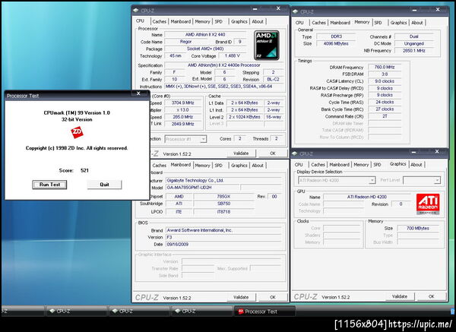Screen dimensions: 456x332
Task: Open the Perf Level dropdown
Action: pyautogui.click(x=437, y=180)
